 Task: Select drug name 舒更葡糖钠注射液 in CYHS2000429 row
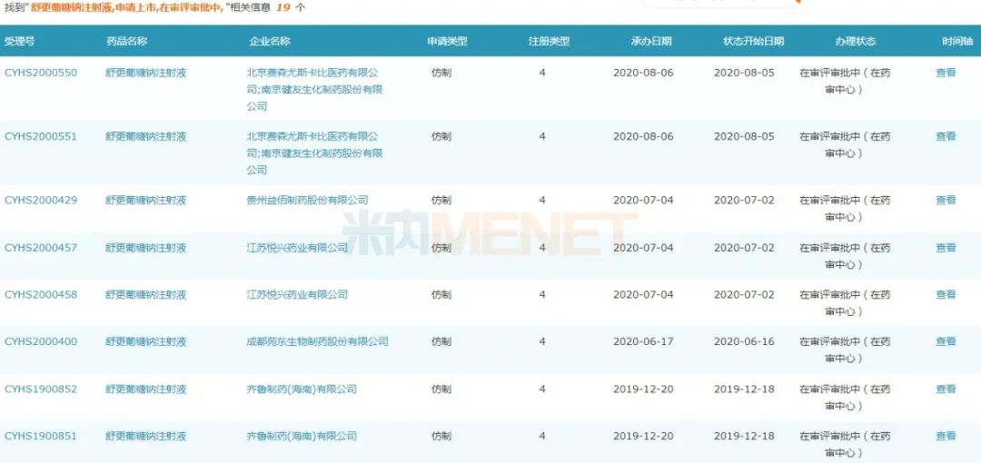click(145, 201)
